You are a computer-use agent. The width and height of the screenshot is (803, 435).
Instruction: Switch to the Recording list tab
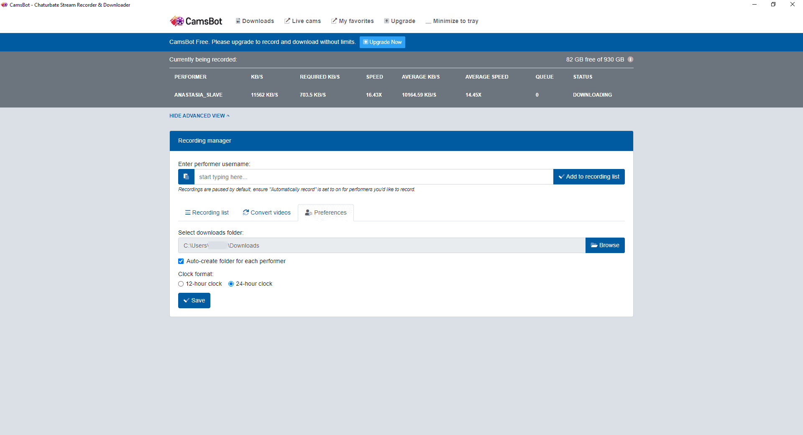click(x=207, y=212)
